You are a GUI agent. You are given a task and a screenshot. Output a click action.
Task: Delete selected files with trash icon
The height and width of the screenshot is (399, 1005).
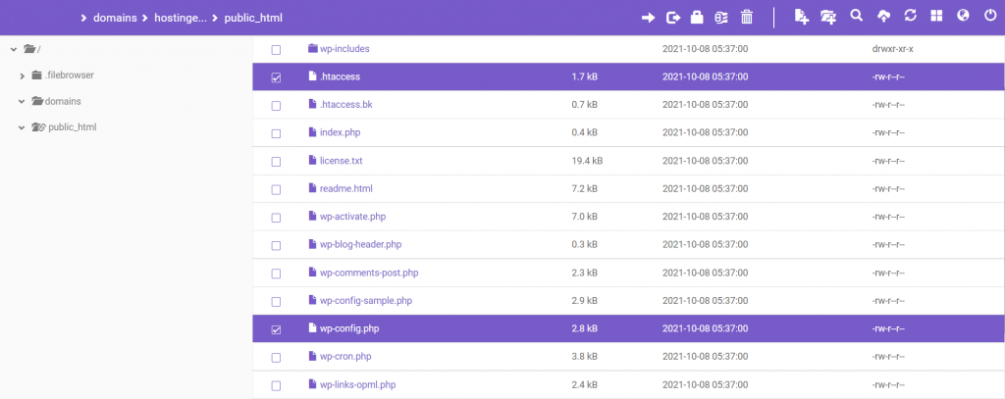pyautogui.click(x=746, y=18)
